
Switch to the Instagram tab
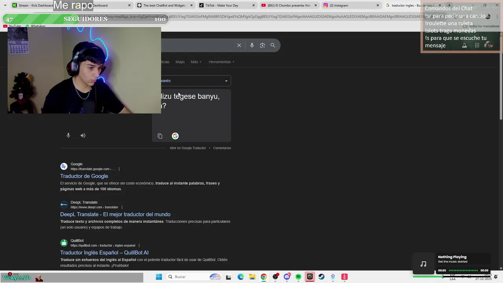point(351,6)
